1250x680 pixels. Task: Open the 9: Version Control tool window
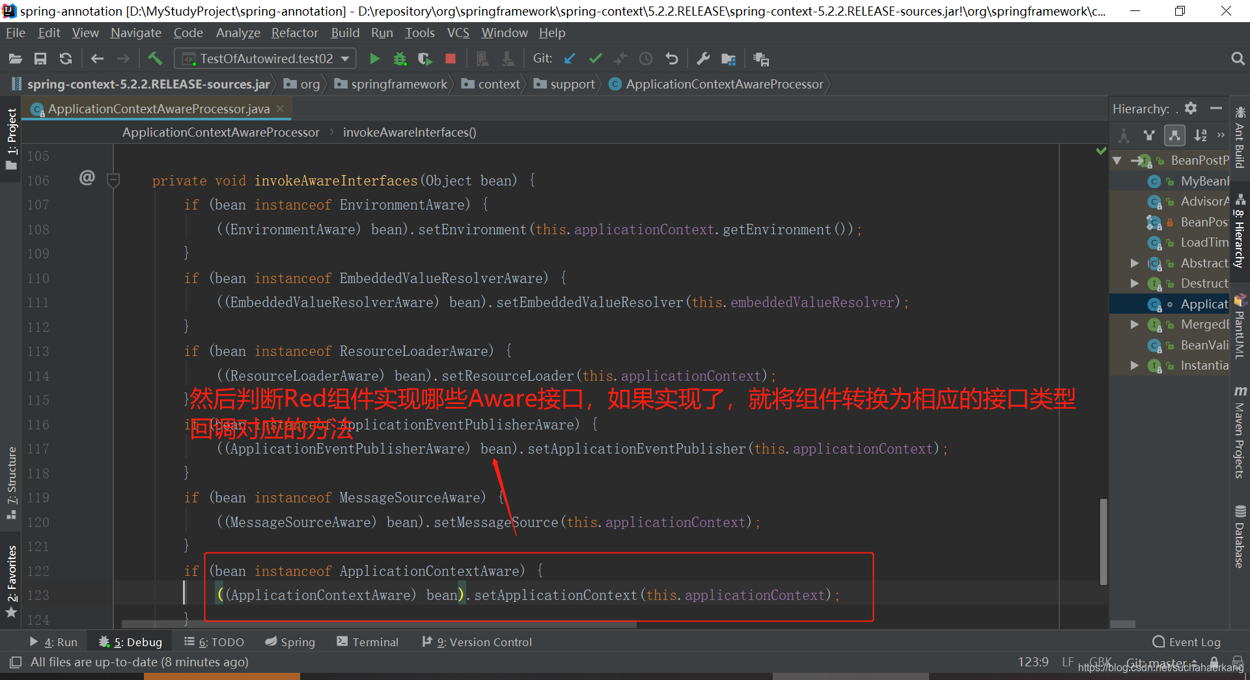pyautogui.click(x=477, y=642)
